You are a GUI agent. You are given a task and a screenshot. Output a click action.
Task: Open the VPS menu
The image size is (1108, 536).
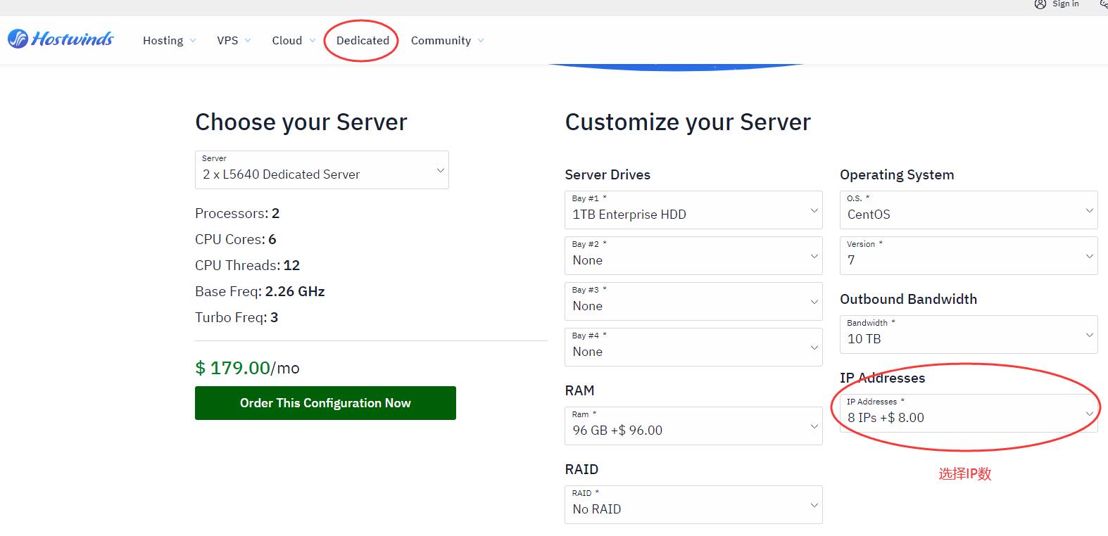[x=227, y=41]
